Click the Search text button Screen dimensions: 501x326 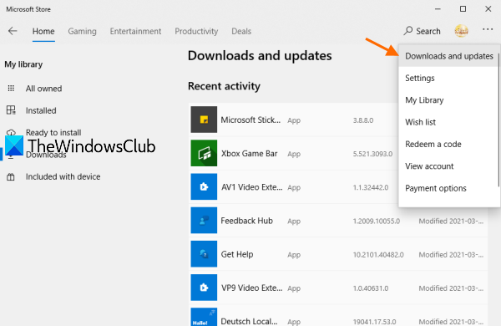pyautogui.click(x=428, y=32)
